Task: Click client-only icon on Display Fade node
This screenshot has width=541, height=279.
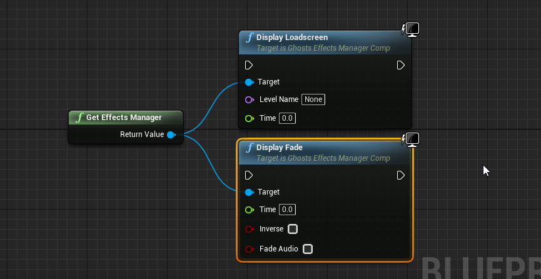Action: click(x=410, y=139)
